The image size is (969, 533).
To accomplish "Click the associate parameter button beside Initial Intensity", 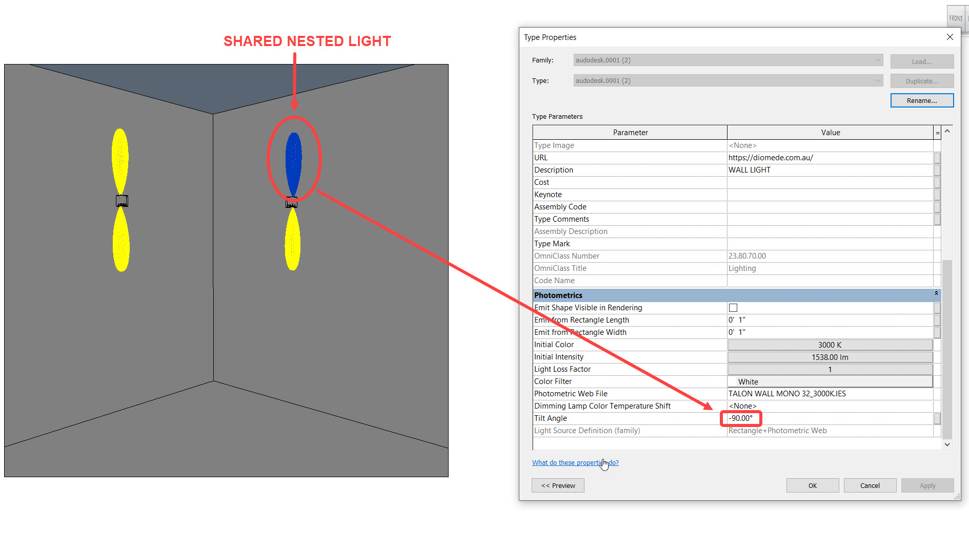I will click(938, 357).
